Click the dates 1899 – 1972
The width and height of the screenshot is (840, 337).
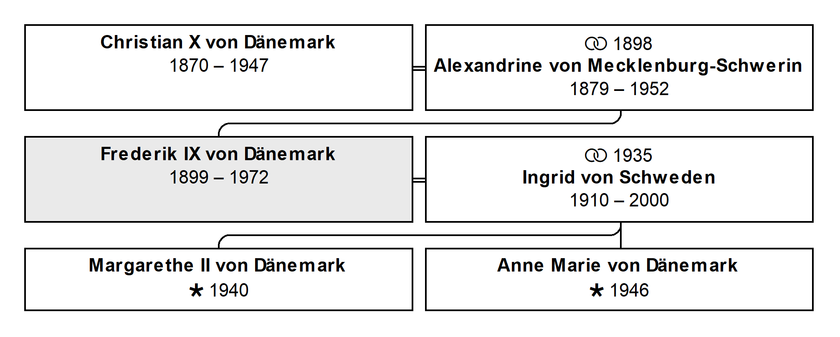[219, 177]
